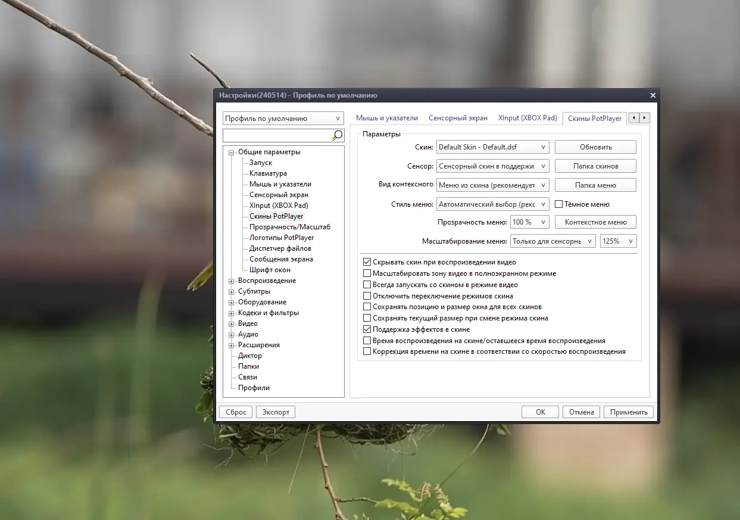The width and height of the screenshot is (740, 520).
Task: Click the Папка меню button
Action: coord(595,185)
